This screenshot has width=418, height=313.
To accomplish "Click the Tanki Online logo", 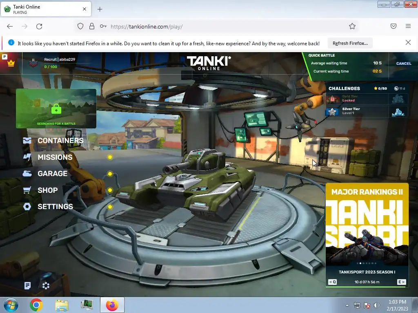I will [x=209, y=63].
